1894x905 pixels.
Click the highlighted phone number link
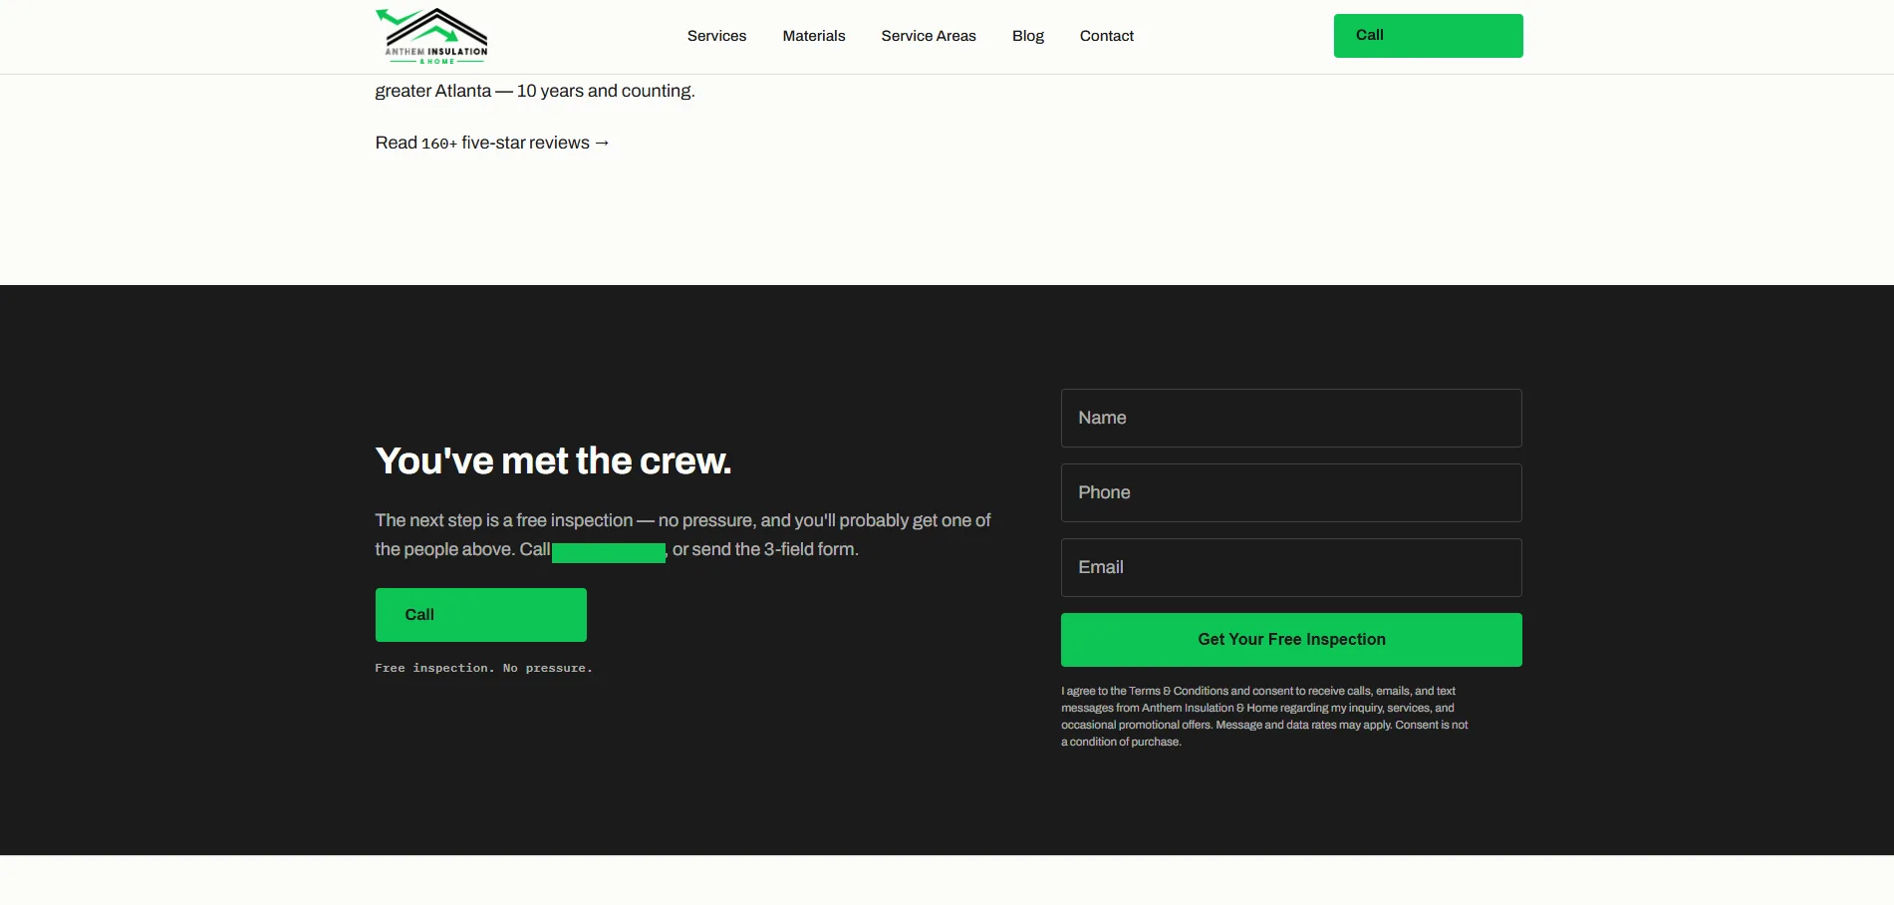pyautogui.click(x=609, y=552)
